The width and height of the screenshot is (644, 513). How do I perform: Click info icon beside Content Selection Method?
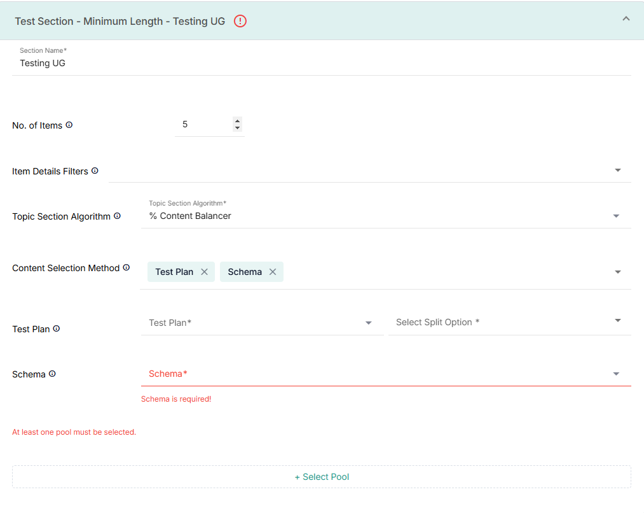coord(127,268)
